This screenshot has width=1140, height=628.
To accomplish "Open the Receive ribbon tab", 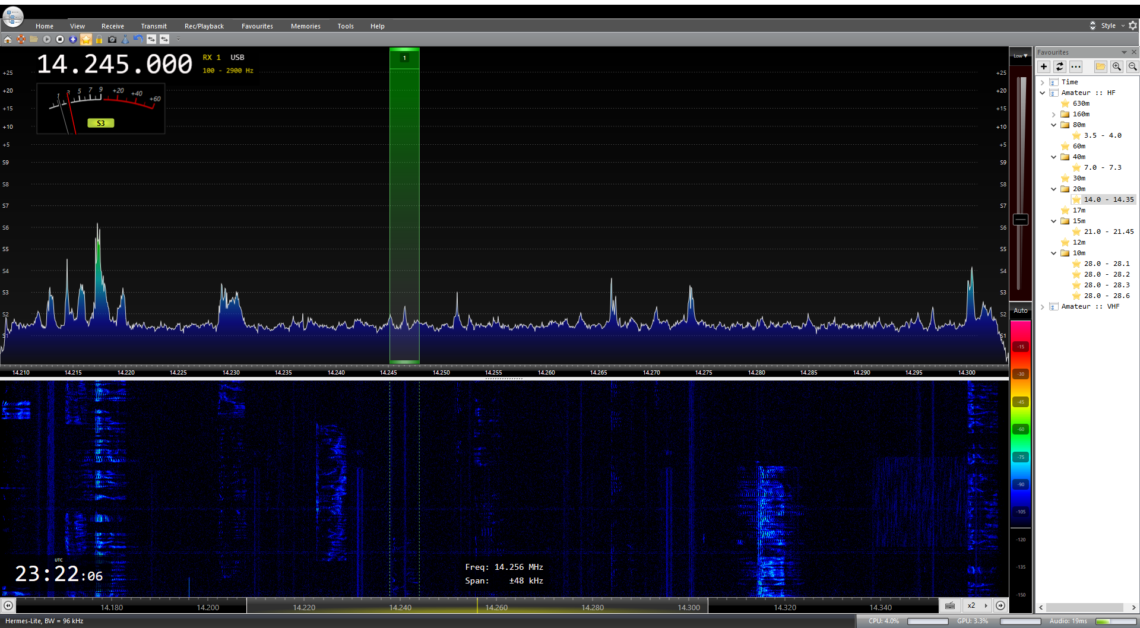I will [112, 26].
